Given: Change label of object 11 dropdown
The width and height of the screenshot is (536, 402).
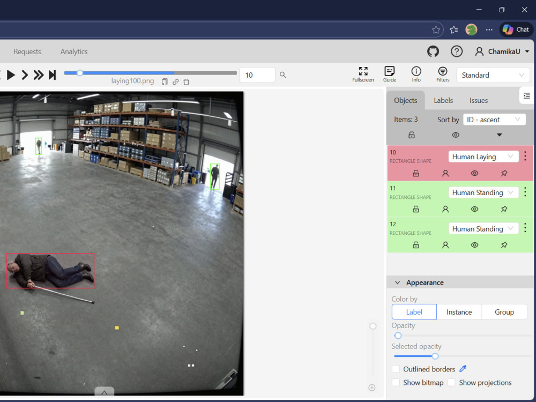Looking at the screenshot, I should pyautogui.click(x=483, y=192).
